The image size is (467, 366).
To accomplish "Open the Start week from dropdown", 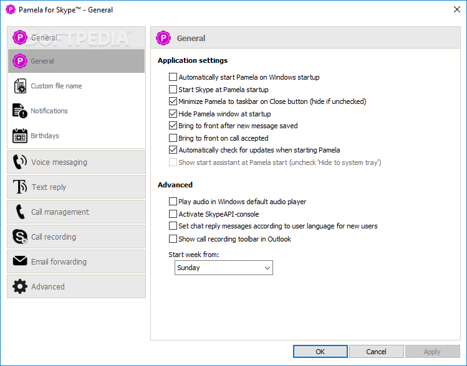I will [x=224, y=268].
